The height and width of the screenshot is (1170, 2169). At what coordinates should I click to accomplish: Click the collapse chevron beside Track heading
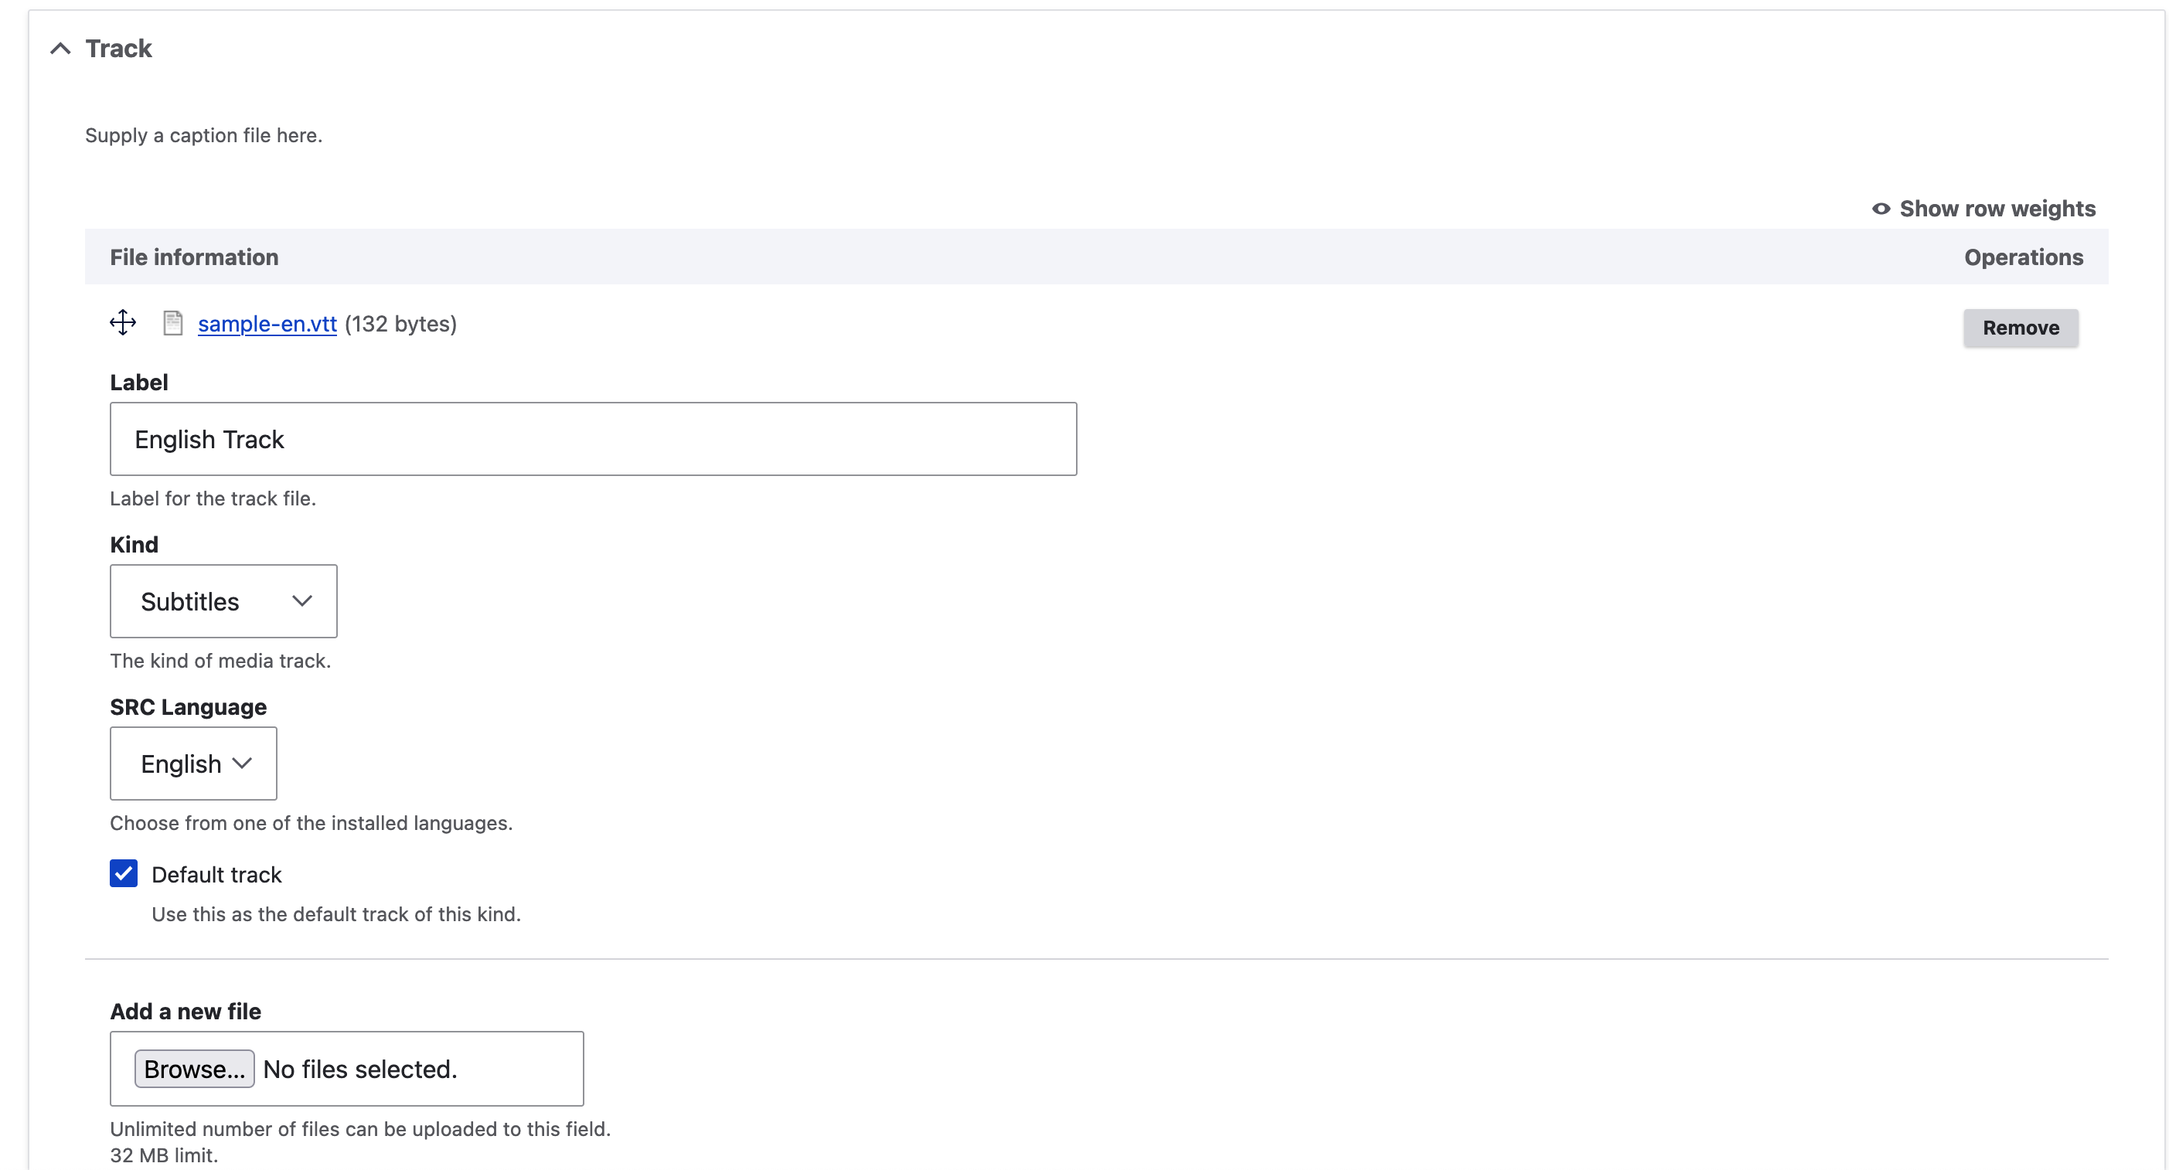click(x=59, y=48)
